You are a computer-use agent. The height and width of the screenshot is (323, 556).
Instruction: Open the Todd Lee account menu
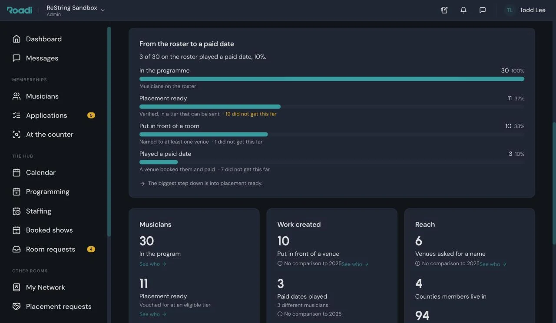click(x=525, y=10)
